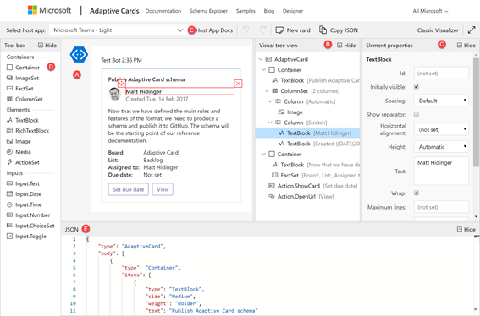Click the red X on the selected TextBlock
The height and width of the screenshot is (316, 480).
[x=238, y=84]
